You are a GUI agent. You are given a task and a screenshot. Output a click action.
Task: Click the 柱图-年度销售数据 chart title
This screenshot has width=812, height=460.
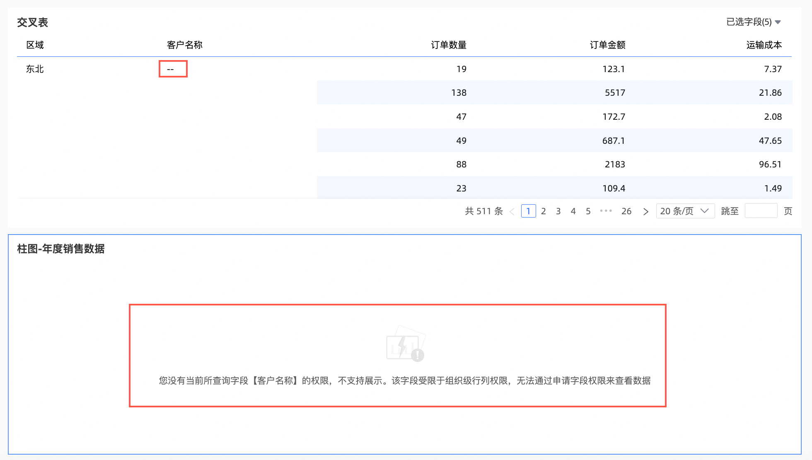point(60,249)
